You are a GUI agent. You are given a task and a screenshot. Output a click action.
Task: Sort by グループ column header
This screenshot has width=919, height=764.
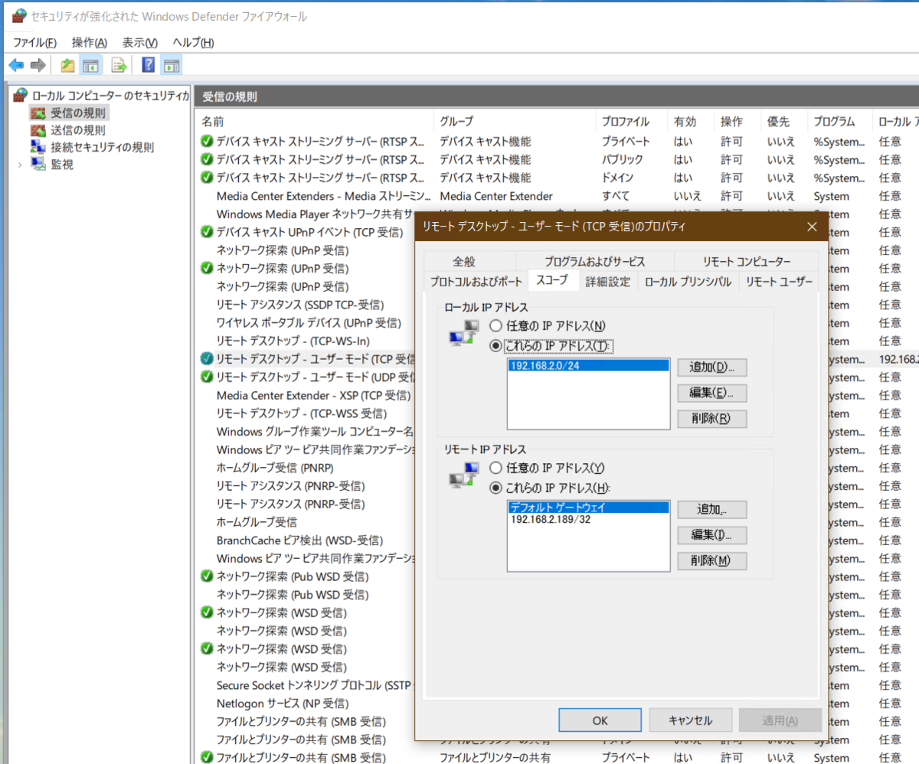pyautogui.click(x=515, y=121)
